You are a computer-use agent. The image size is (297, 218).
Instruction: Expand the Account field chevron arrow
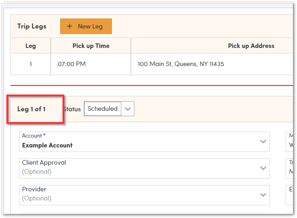[x=263, y=142]
